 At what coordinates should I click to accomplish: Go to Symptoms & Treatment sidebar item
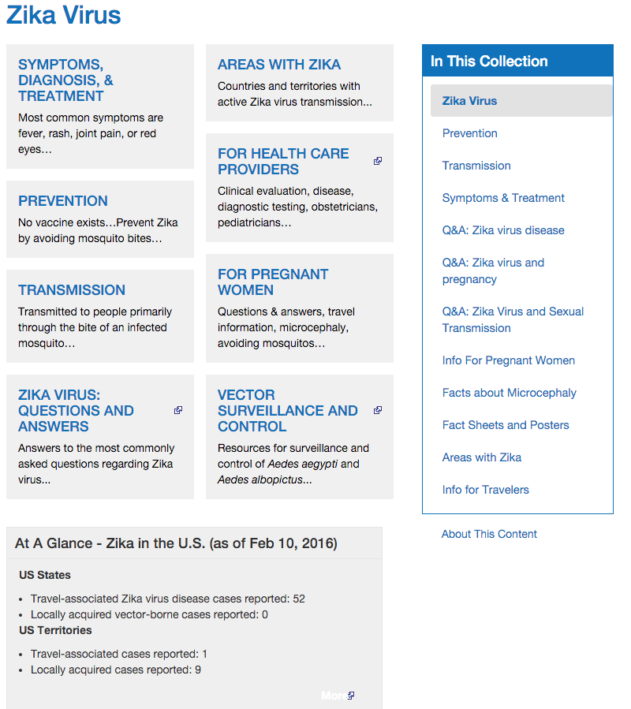click(503, 198)
